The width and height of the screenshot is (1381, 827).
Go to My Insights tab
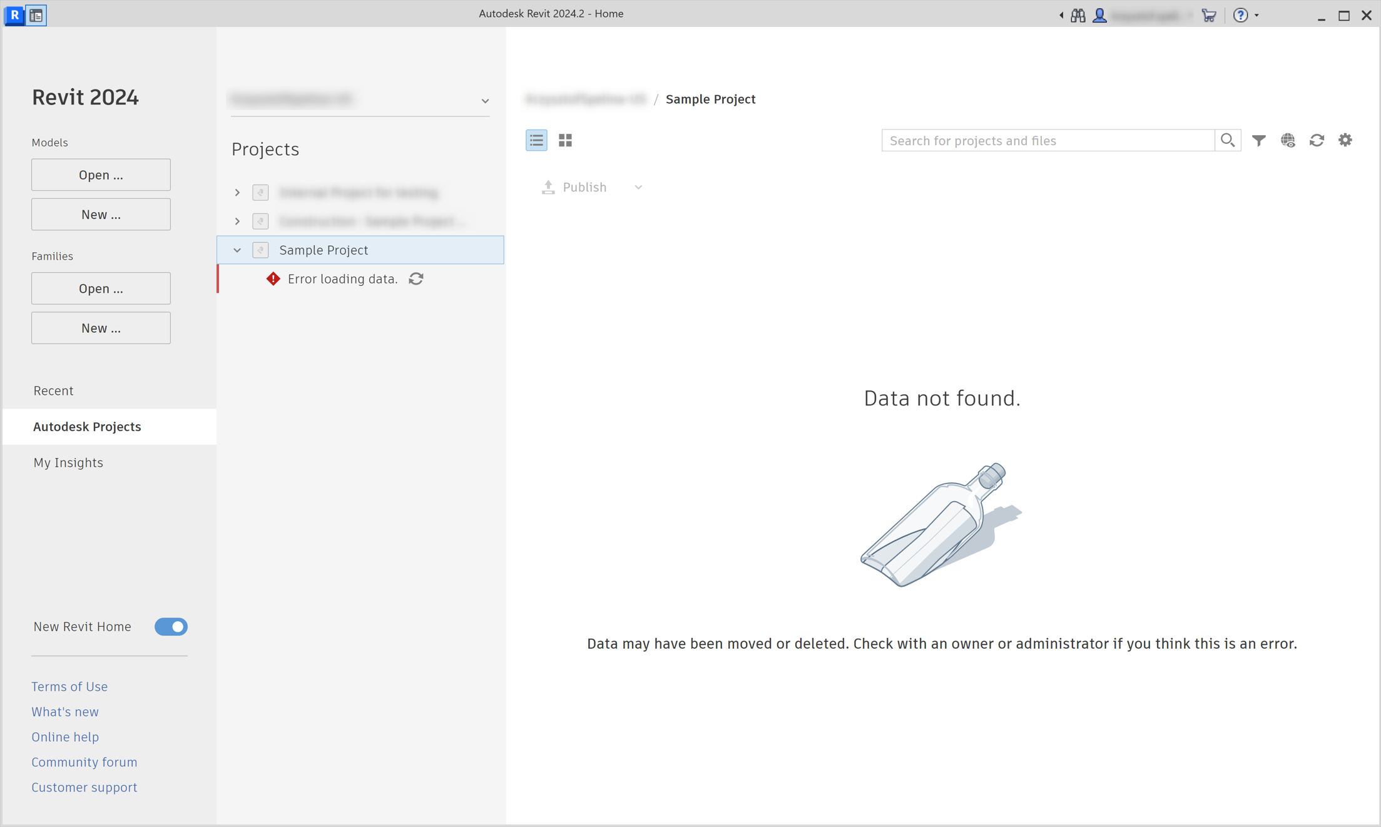(68, 462)
